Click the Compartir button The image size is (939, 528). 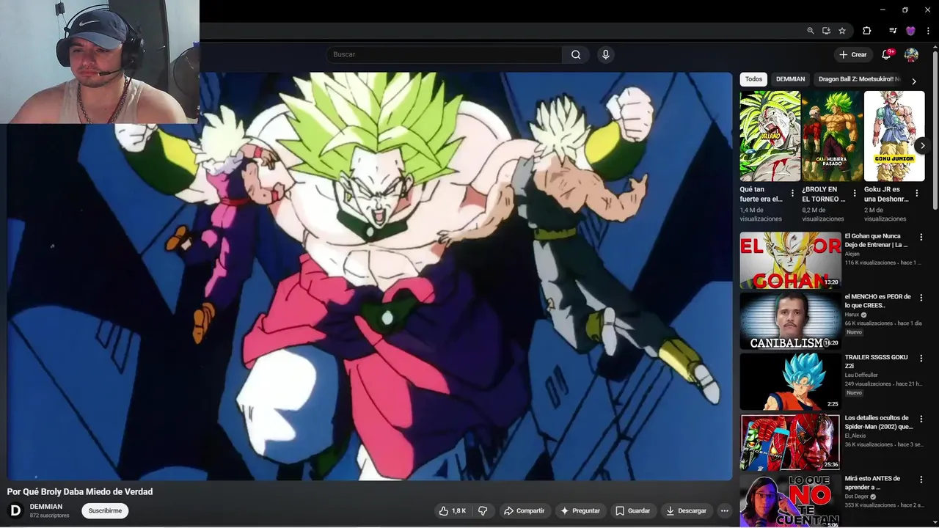click(x=525, y=510)
